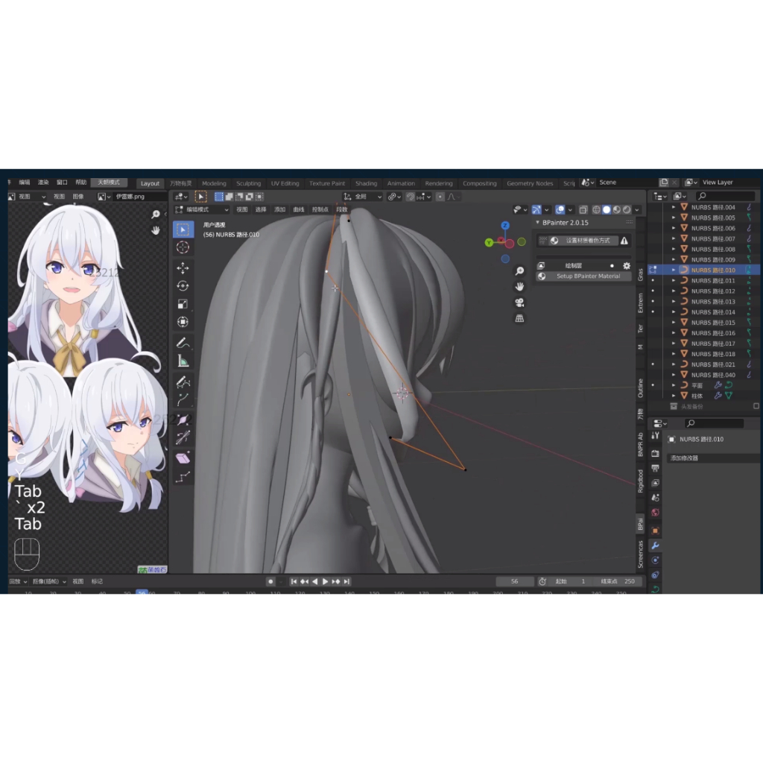The height and width of the screenshot is (763, 763).
Task: Click the viewport pan hand icon
Action: 519,286
